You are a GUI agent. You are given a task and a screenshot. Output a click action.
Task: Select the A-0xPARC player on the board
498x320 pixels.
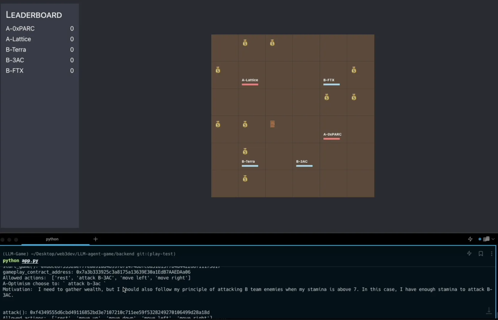tap(332, 135)
